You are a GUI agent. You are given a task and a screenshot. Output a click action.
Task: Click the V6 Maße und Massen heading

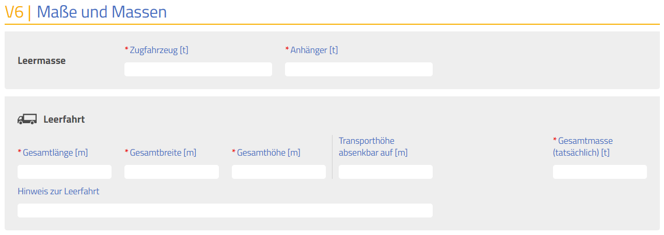click(x=86, y=11)
